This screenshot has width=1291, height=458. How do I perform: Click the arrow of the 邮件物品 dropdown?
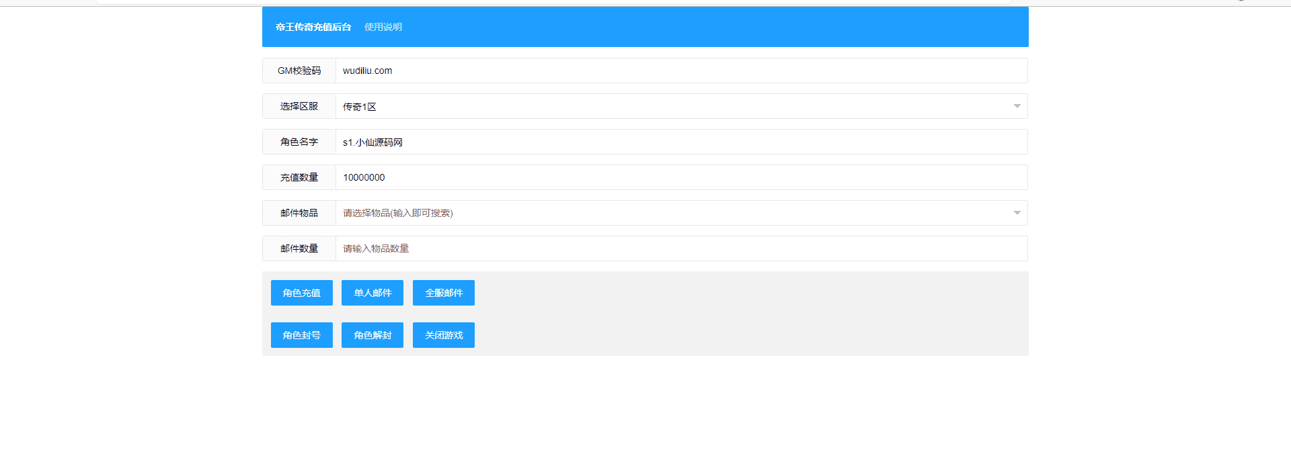point(1017,213)
